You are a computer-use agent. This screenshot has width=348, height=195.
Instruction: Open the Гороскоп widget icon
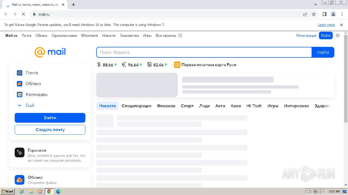pyautogui.click(x=20, y=153)
